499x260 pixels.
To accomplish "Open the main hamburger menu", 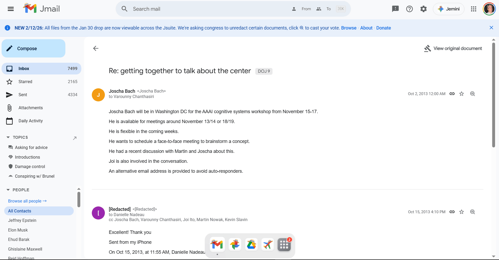I will (x=11, y=9).
